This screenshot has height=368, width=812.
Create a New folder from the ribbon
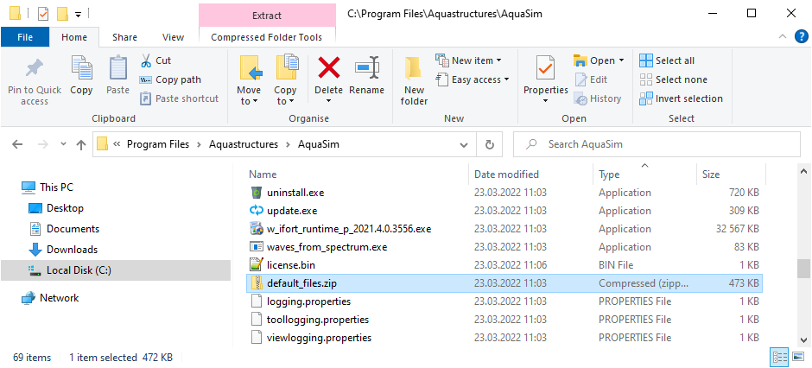[414, 80]
